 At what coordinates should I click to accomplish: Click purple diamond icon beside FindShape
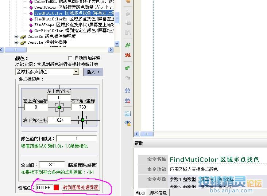(x=31, y=25)
